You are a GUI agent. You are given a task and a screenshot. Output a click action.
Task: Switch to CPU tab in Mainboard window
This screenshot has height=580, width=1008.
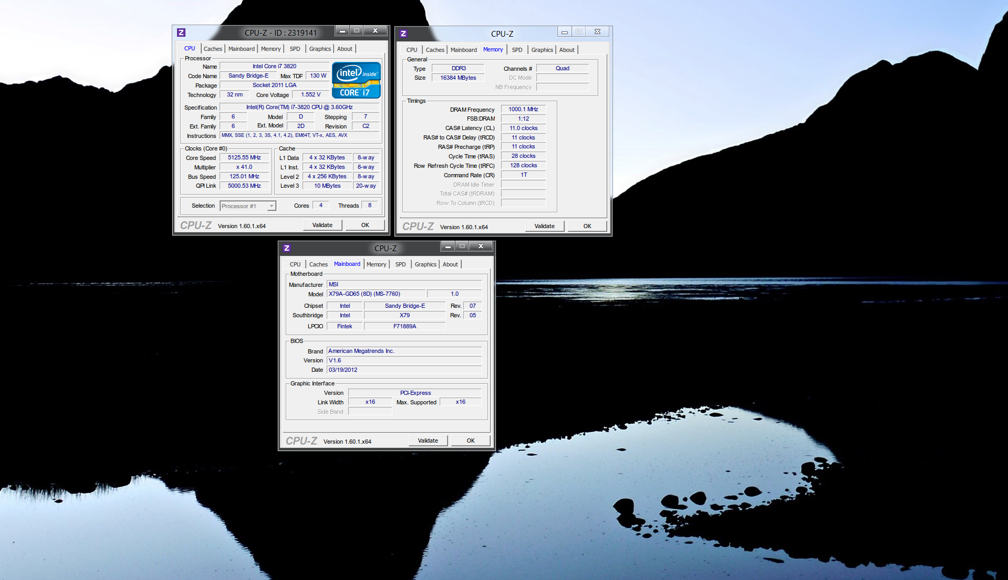tap(295, 264)
